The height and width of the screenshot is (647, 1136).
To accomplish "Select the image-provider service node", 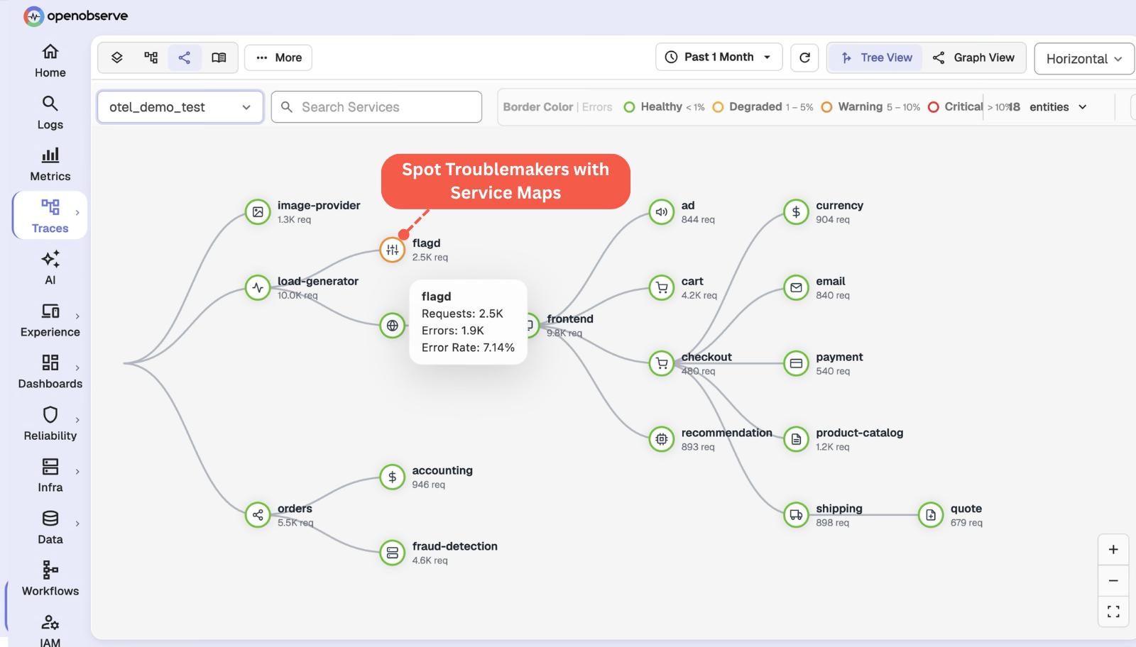I will tap(258, 212).
